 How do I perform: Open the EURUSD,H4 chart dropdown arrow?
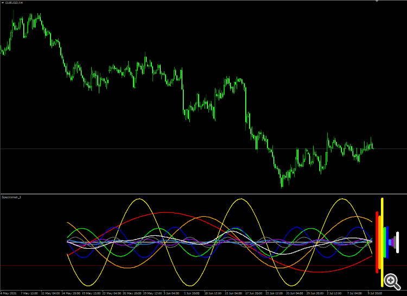click(x=3, y=3)
